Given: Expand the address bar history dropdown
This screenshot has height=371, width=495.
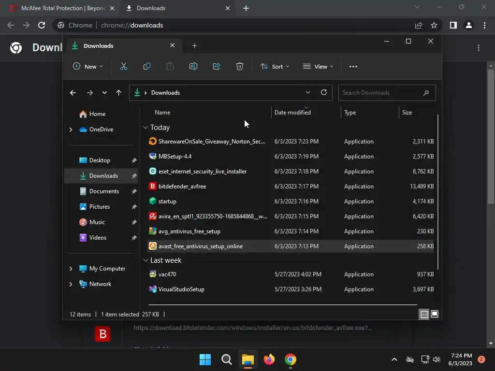Looking at the screenshot, I should pyautogui.click(x=308, y=92).
